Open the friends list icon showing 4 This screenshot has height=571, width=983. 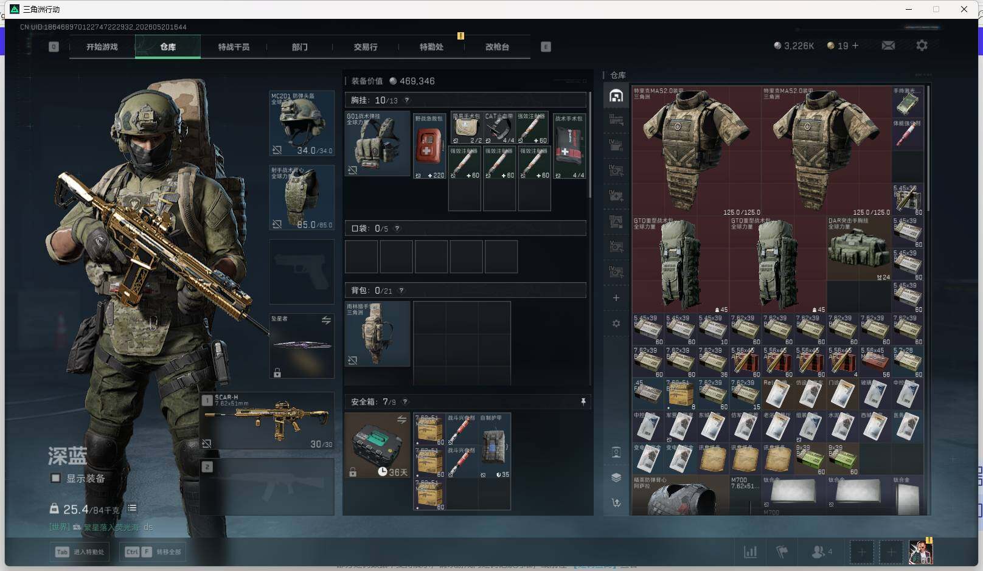822,552
